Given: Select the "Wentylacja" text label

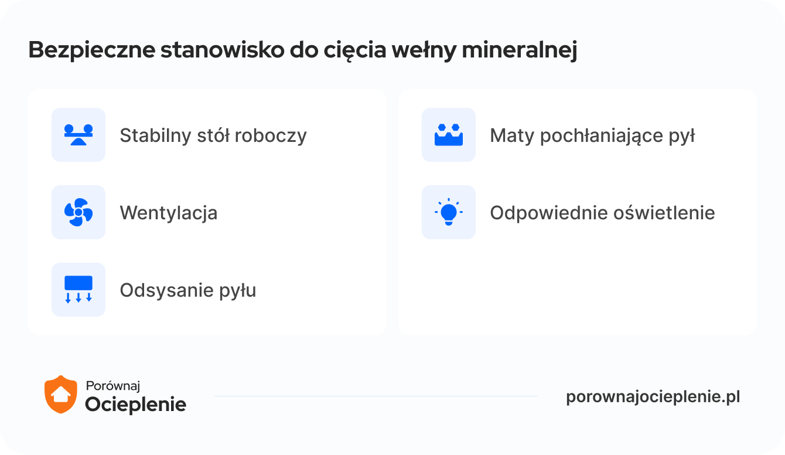Looking at the screenshot, I should click(169, 213).
